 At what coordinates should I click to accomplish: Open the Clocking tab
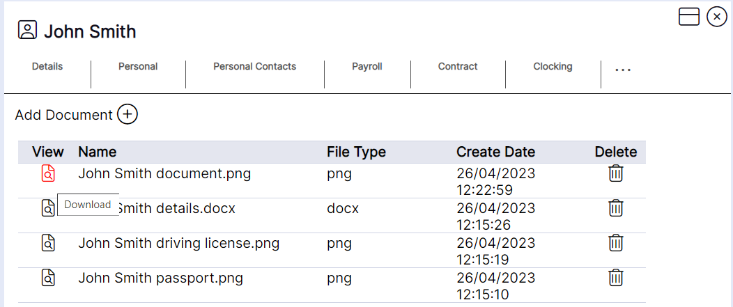tap(553, 67)
